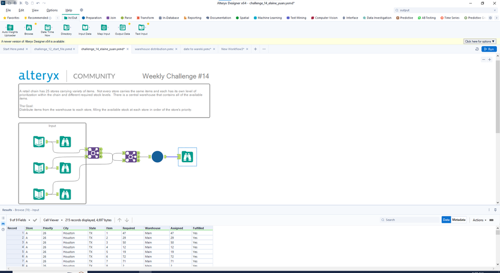The width and height of the screenshot is (500, 273).
Task: Pin the Results window
Action: 495,210
